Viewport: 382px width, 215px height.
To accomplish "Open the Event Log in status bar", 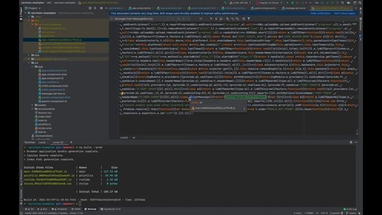I will pyautogui.click(x=350, y=209).
